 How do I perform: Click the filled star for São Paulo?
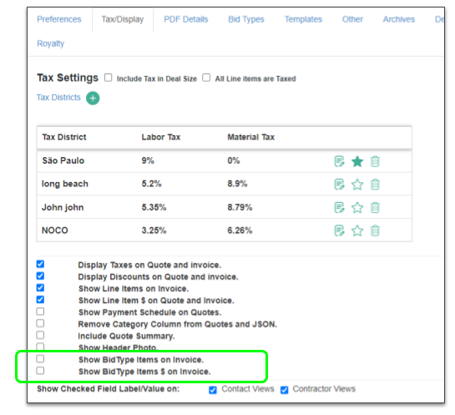[357, 161]
